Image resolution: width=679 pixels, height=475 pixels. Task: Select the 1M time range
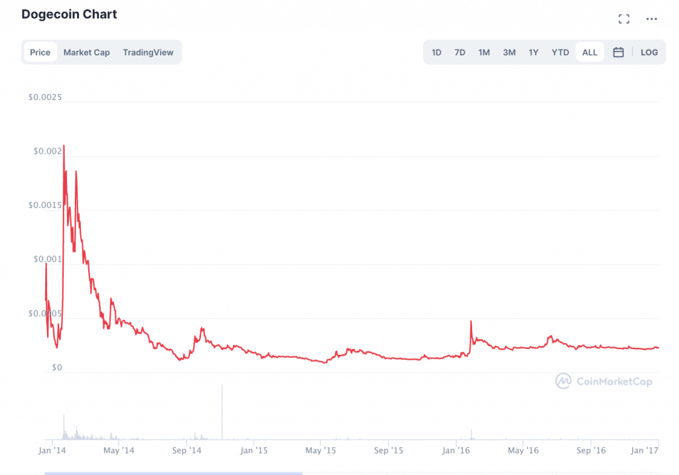coord(484,52)
